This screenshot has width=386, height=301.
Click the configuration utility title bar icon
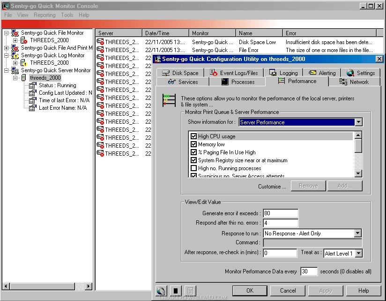click(157, 59)
